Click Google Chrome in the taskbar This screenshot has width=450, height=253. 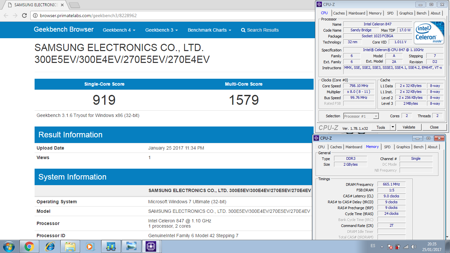tap(29, 246)
